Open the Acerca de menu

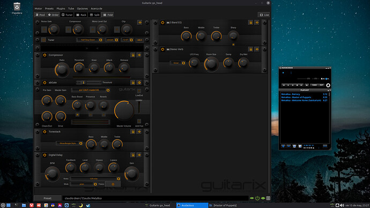pyautogui.click(x=97, y=9)
